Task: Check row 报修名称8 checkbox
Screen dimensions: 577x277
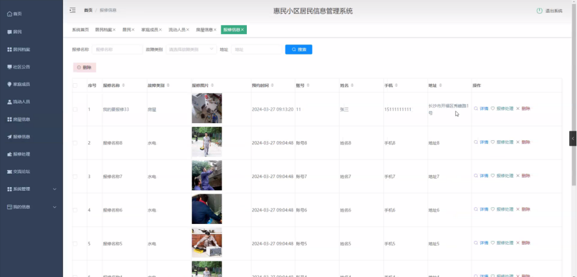Action: (75, 143)
